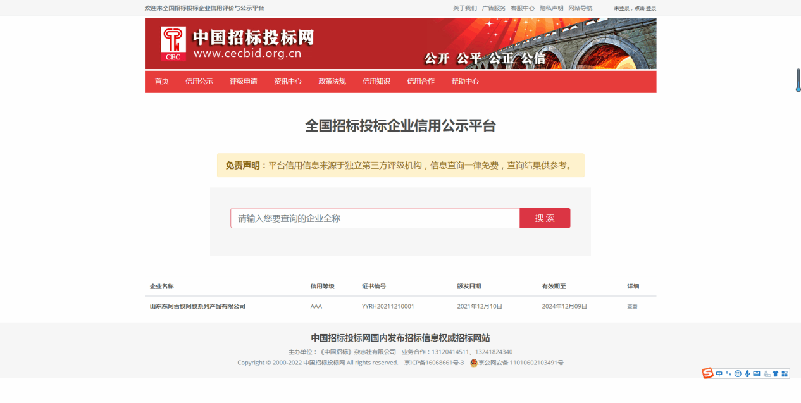Screen dimensions: 801x403
Task: Click the 企业名称 column header
Action: [161, 287]
